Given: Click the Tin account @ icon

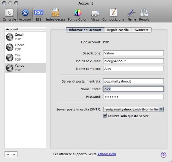Looking at the screenshot, I should coord(10,58).
